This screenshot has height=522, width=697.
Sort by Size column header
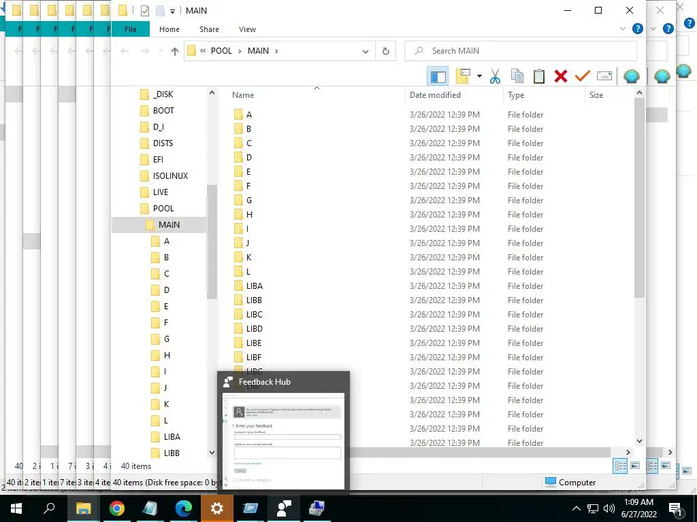(x=596, y=95)
